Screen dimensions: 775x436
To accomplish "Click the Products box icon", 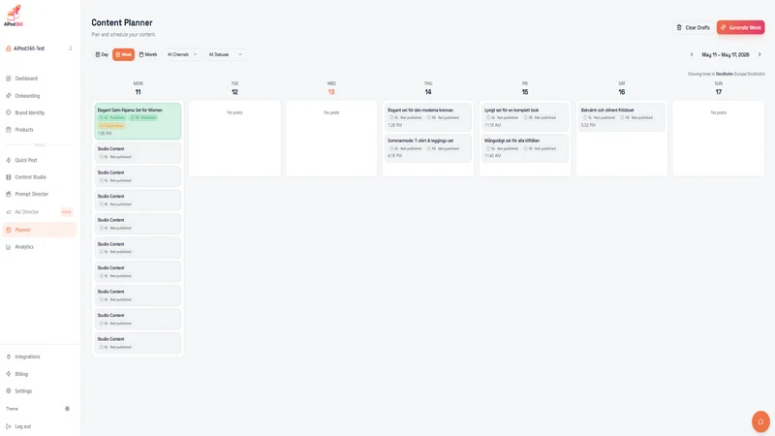I will point(9,130).
